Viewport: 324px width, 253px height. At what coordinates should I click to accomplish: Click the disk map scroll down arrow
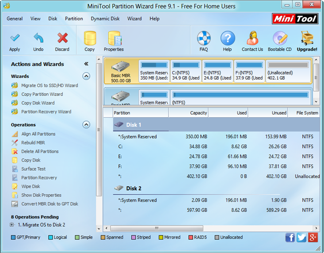click(316, 101)
